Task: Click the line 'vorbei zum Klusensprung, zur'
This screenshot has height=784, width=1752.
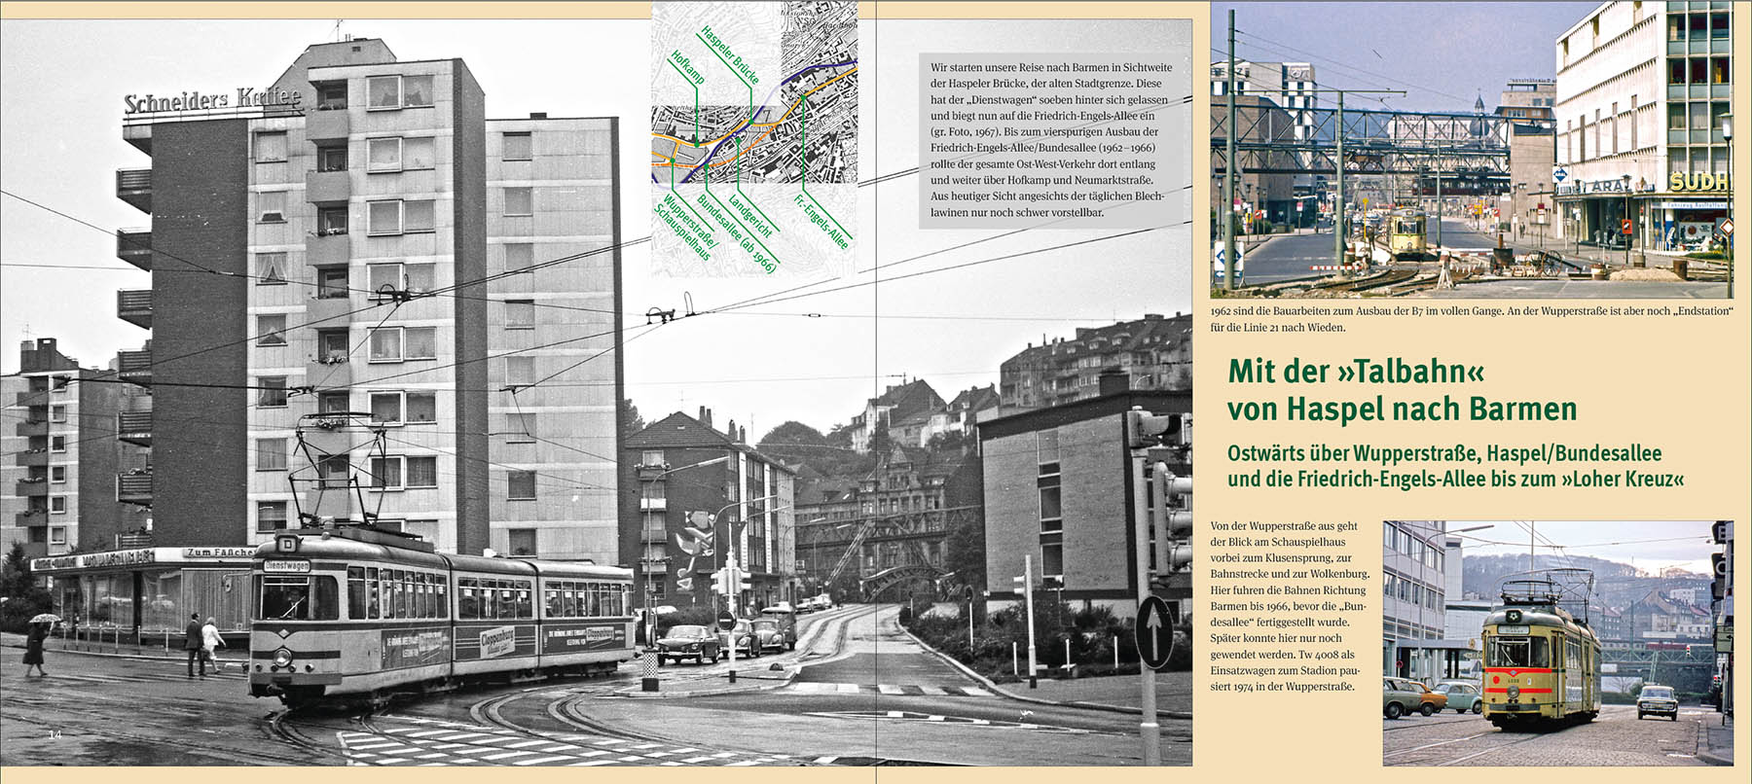Action: [x=1281, y=558]
